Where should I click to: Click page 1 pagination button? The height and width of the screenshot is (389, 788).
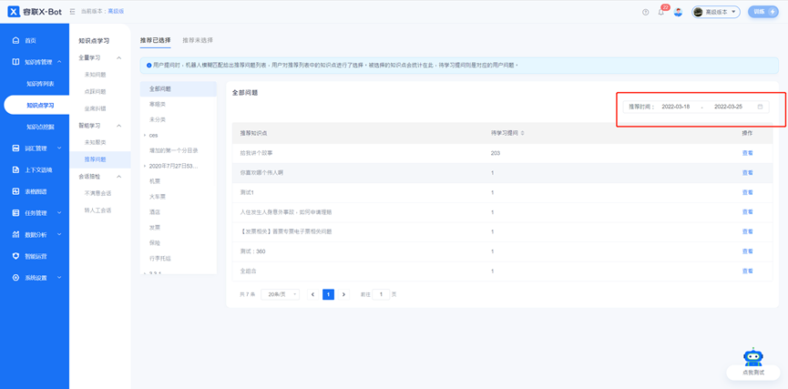click(328, 294)
